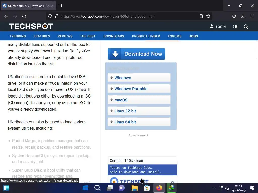Click the Download Now button

(x=136, y=54)
